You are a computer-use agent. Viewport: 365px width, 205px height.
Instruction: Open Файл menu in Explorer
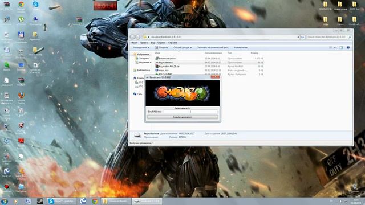click(x=134, y=43)
